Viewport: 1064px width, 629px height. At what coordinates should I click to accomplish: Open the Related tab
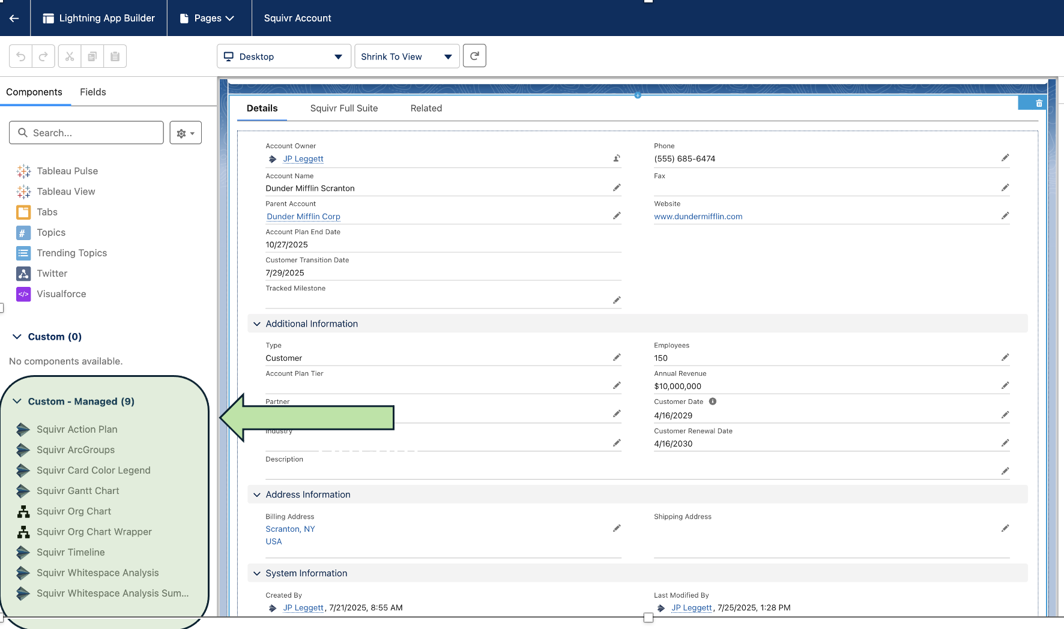(x=426, y=108)
